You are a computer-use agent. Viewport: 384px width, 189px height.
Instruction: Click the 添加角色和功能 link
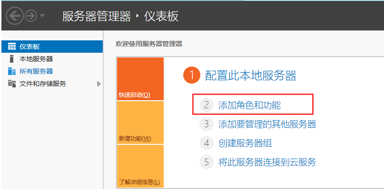[x=249, y=105]
